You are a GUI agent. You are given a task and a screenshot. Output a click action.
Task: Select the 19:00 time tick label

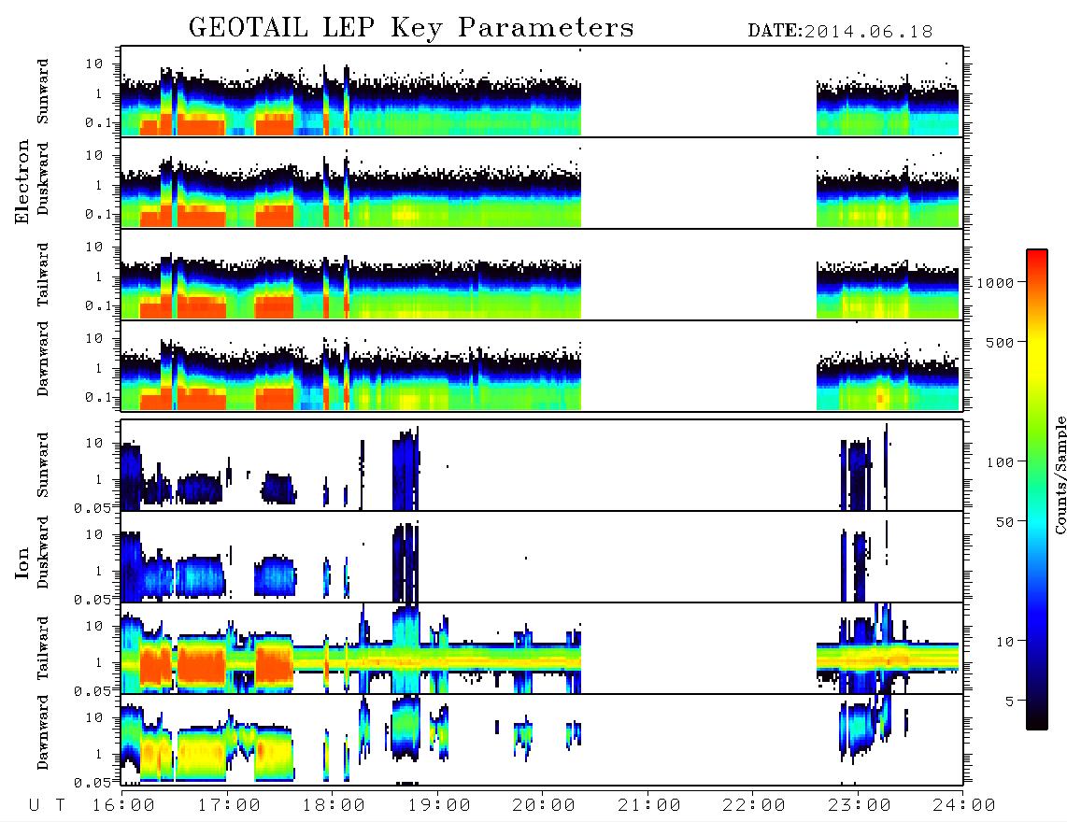[x=439, y=805]
